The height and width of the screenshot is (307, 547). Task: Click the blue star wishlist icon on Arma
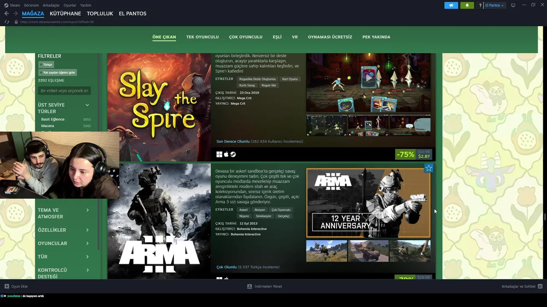point(429,168)
